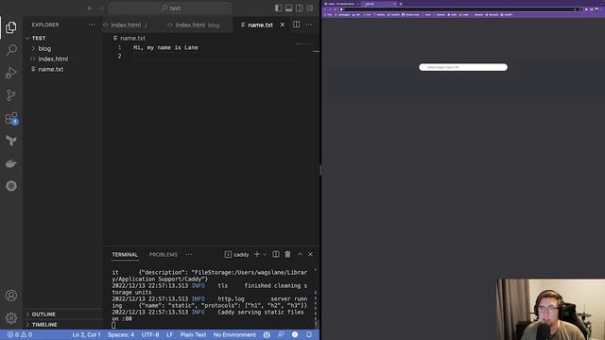Click the text 'Hi, my name is Lane'
Viewport: 605px width, 340px height.
[165, 47]
